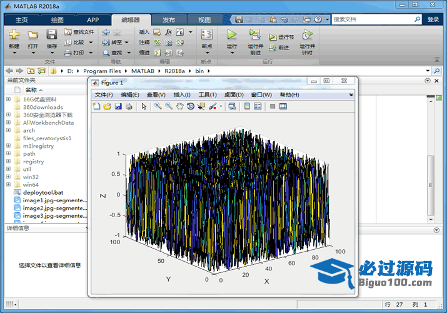The width and height of the screenshot is (447, 313).
Task: Switch to the View (视图) tab
Action: coord(204,19)
